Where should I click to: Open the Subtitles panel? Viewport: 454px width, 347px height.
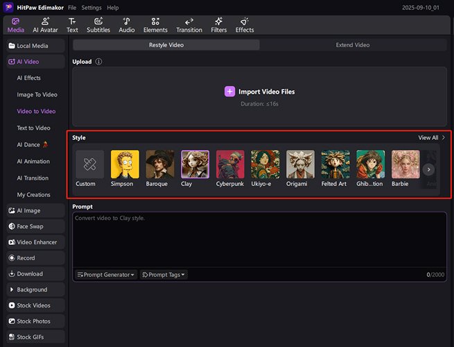98,25
